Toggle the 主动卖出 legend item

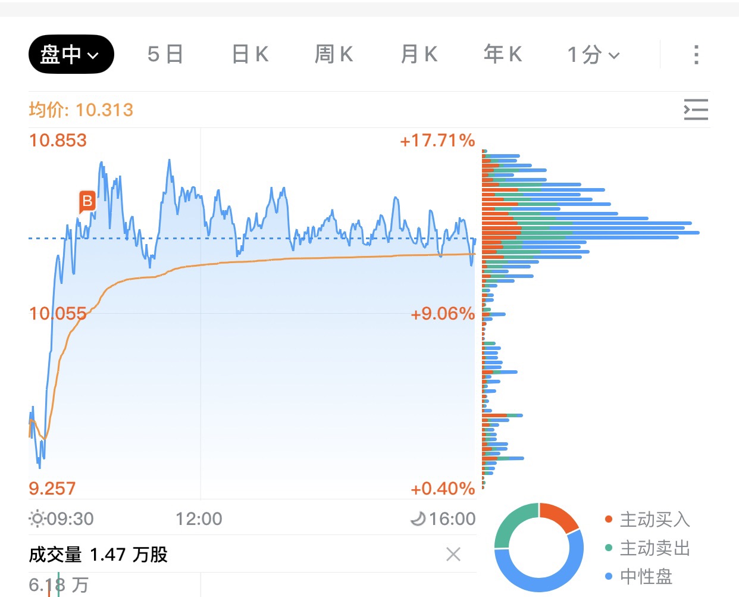point(647,548)
